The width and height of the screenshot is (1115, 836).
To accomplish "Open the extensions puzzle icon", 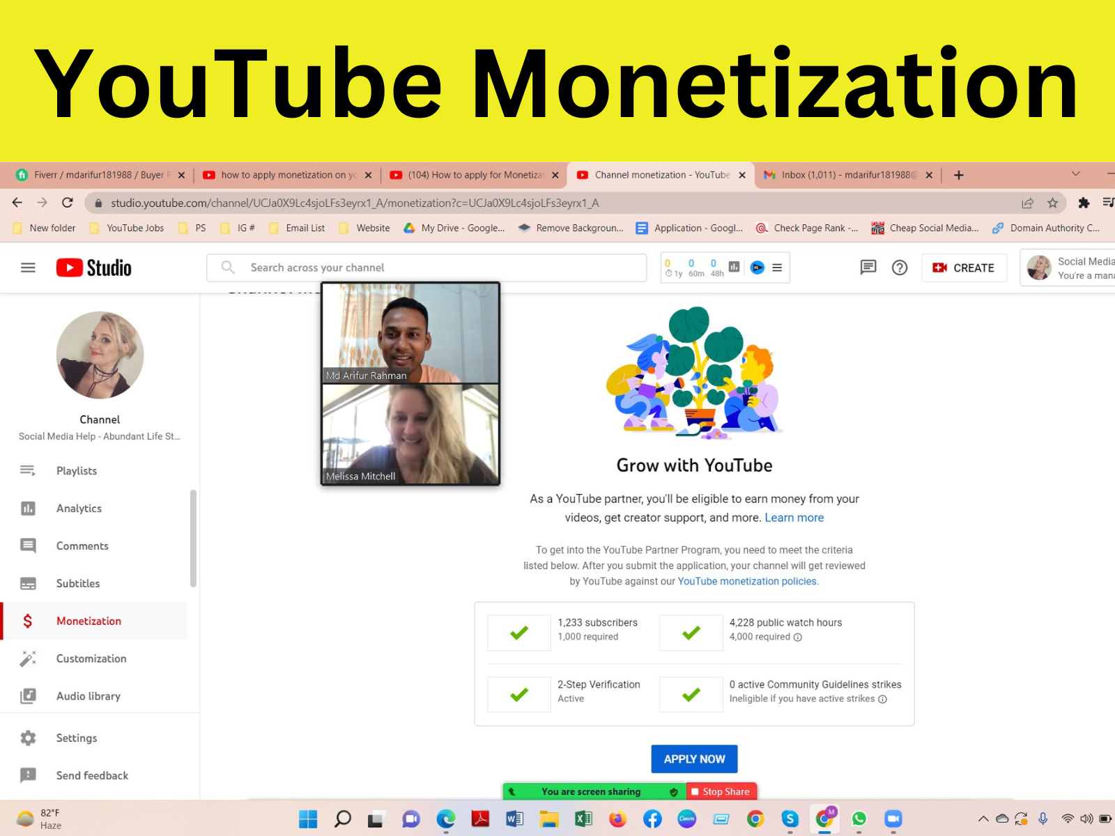I will click(x=1084, y=203).
